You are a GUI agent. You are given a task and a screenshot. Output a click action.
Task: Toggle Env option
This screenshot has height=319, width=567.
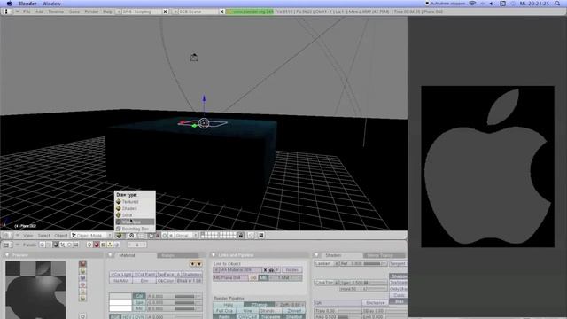click(x=144, y=281)
